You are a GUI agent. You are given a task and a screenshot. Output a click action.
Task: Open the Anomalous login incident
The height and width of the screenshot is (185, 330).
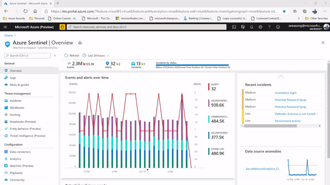[285, 93]
